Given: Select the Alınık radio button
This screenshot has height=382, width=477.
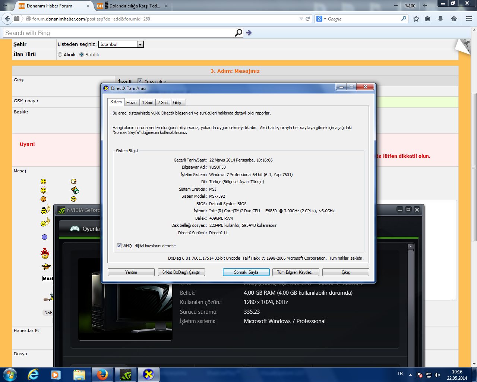Looking at the screenshot, I should (x=60, y=54).
